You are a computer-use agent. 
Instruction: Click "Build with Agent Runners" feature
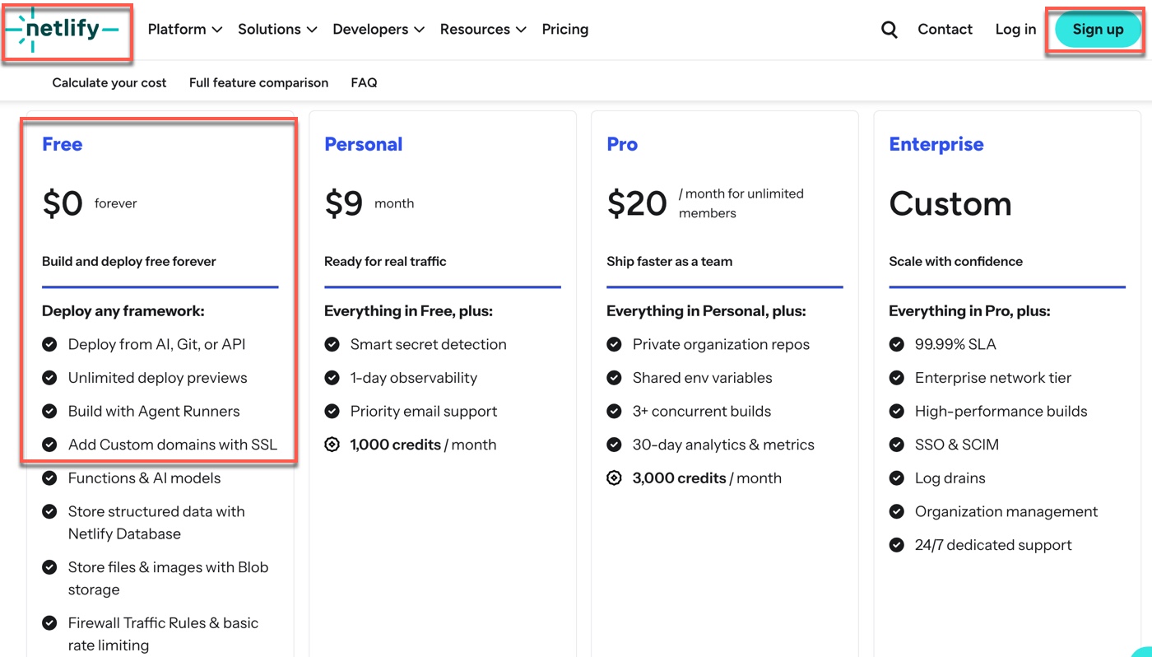[x=154, y=412]
